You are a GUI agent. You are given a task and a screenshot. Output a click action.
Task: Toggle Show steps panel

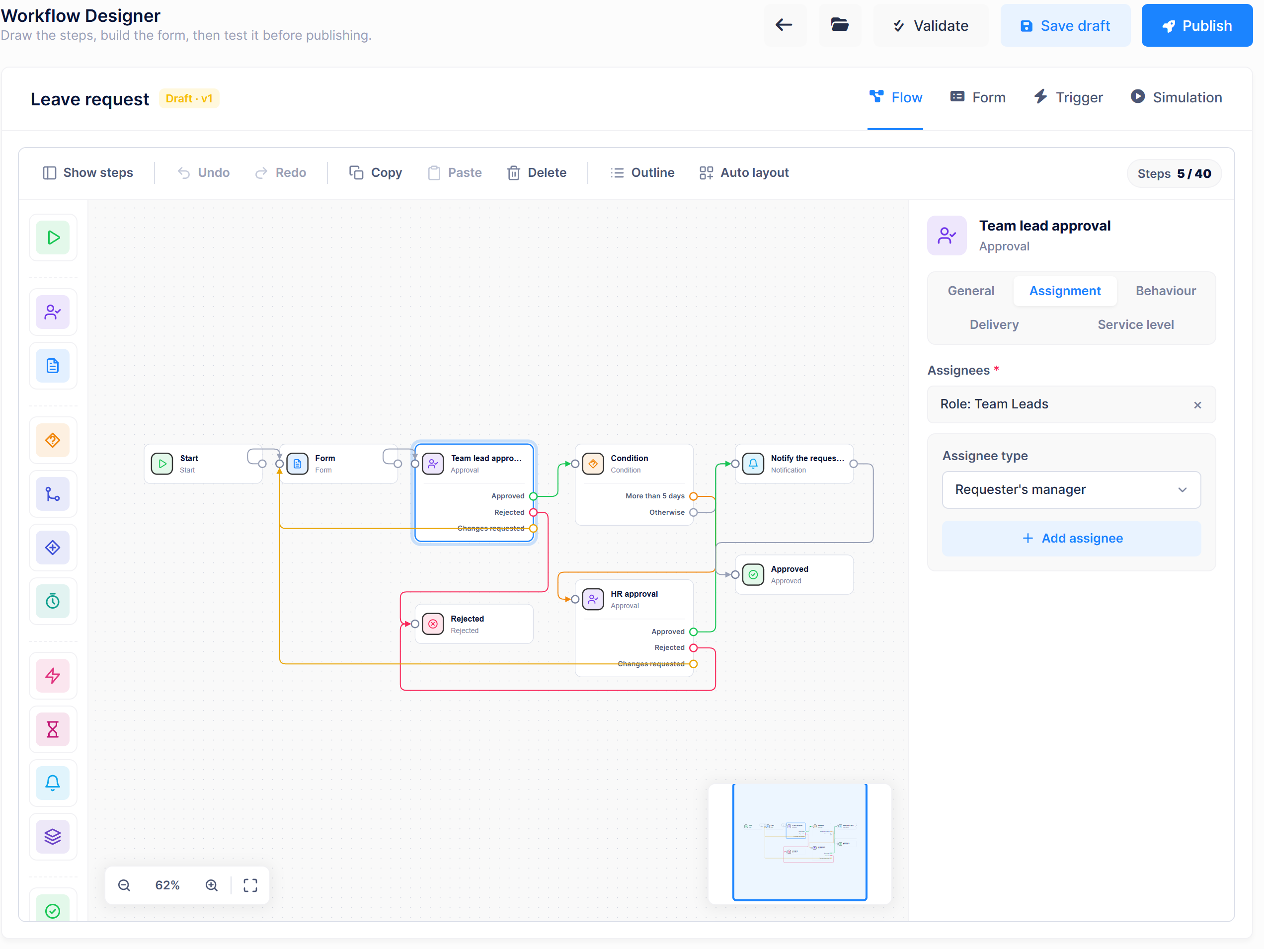click(x=88, y=172)
